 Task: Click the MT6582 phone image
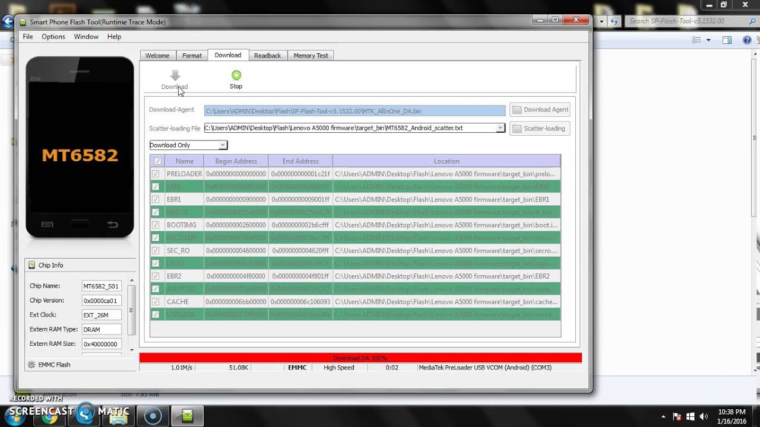(80, 147)
